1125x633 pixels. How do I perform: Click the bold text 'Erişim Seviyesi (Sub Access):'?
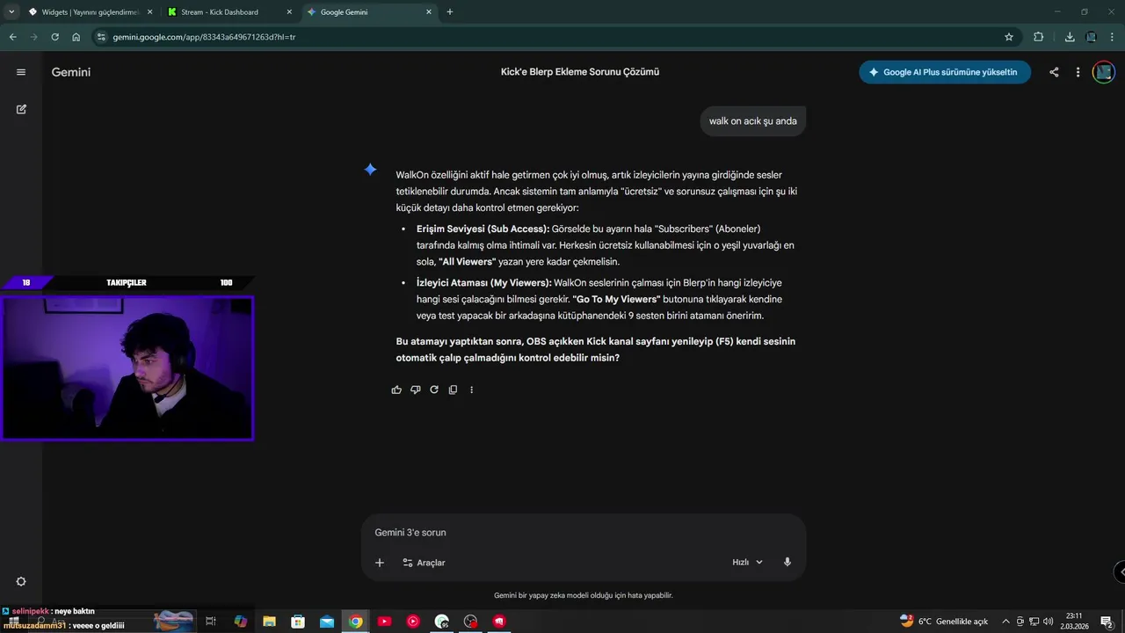point(483,229)
